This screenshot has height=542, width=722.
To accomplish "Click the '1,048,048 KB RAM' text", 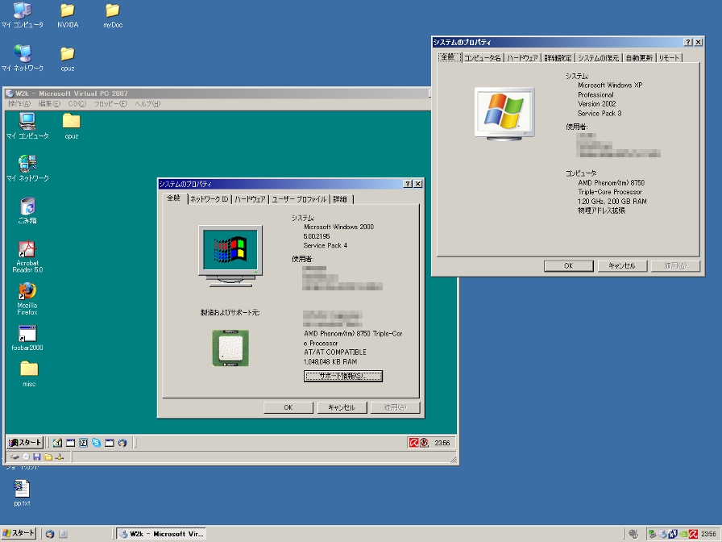I will (x=330, y=362).
